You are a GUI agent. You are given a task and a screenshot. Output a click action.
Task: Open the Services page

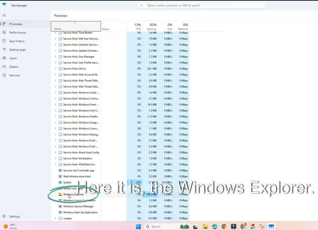(x=25, y=75)
